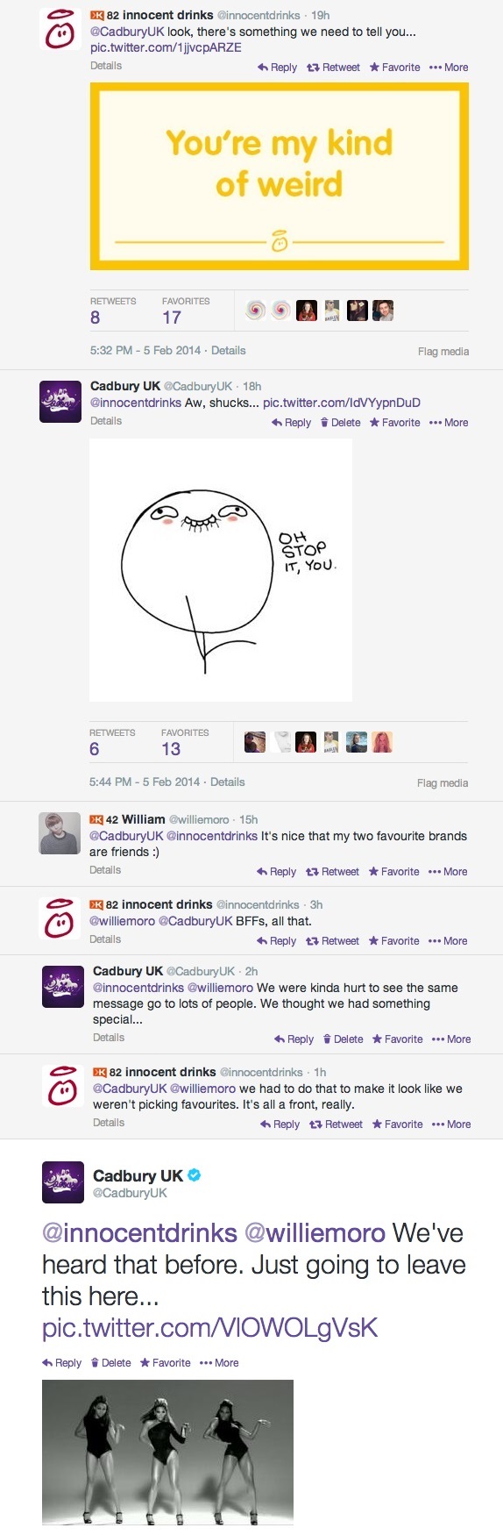Retweet the 'It's all a front, really' tweet
Viewport: 503px width, 1535px height.
pyautogui.click(x=336, y=1124)
